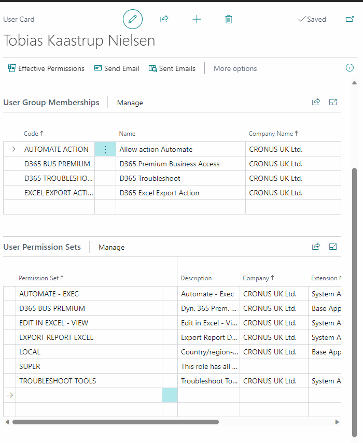The image size is (363, 443).
Task: Open Manage menu for User Group Memberships
Action: pyautogui.click(x=130, y=103)
